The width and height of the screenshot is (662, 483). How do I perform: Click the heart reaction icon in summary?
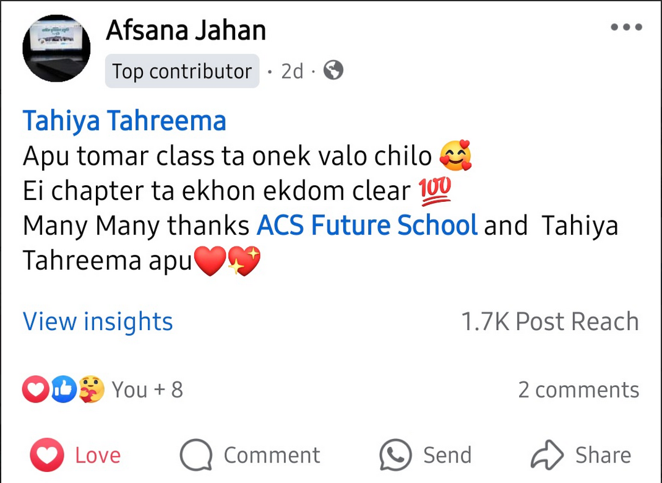[35, 389]
